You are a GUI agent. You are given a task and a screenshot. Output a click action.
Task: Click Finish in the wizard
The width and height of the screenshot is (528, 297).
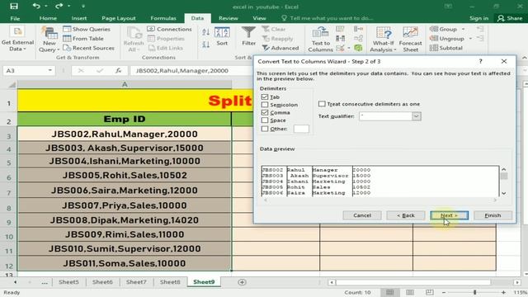[493, 215]
